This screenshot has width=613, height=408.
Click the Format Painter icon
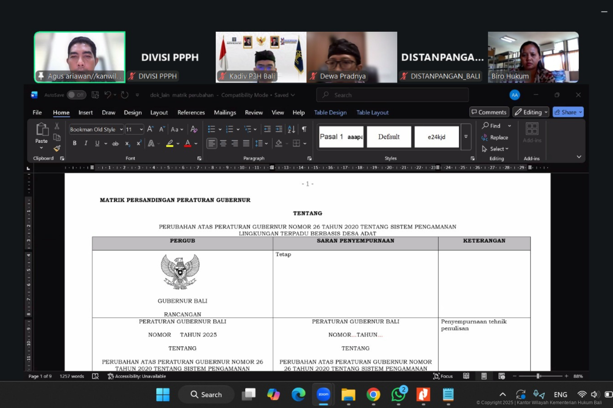point(57,149)
